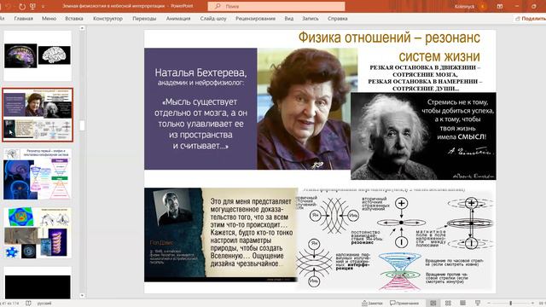Select the brain images slide thumbnail
The image size is (546, 307).
coord(38,55)
